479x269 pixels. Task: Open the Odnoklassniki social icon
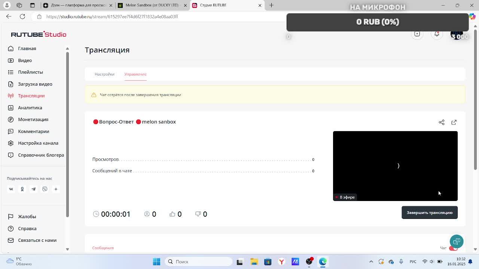point(22,189)
